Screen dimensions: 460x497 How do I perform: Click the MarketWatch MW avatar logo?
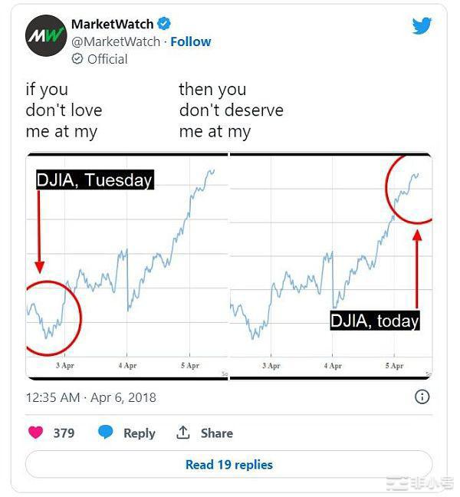46,35
